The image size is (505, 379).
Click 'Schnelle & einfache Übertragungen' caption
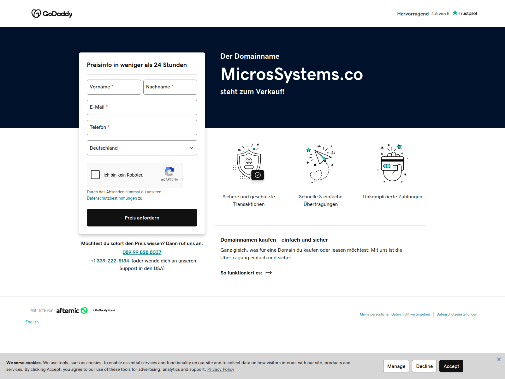[321, 201]
